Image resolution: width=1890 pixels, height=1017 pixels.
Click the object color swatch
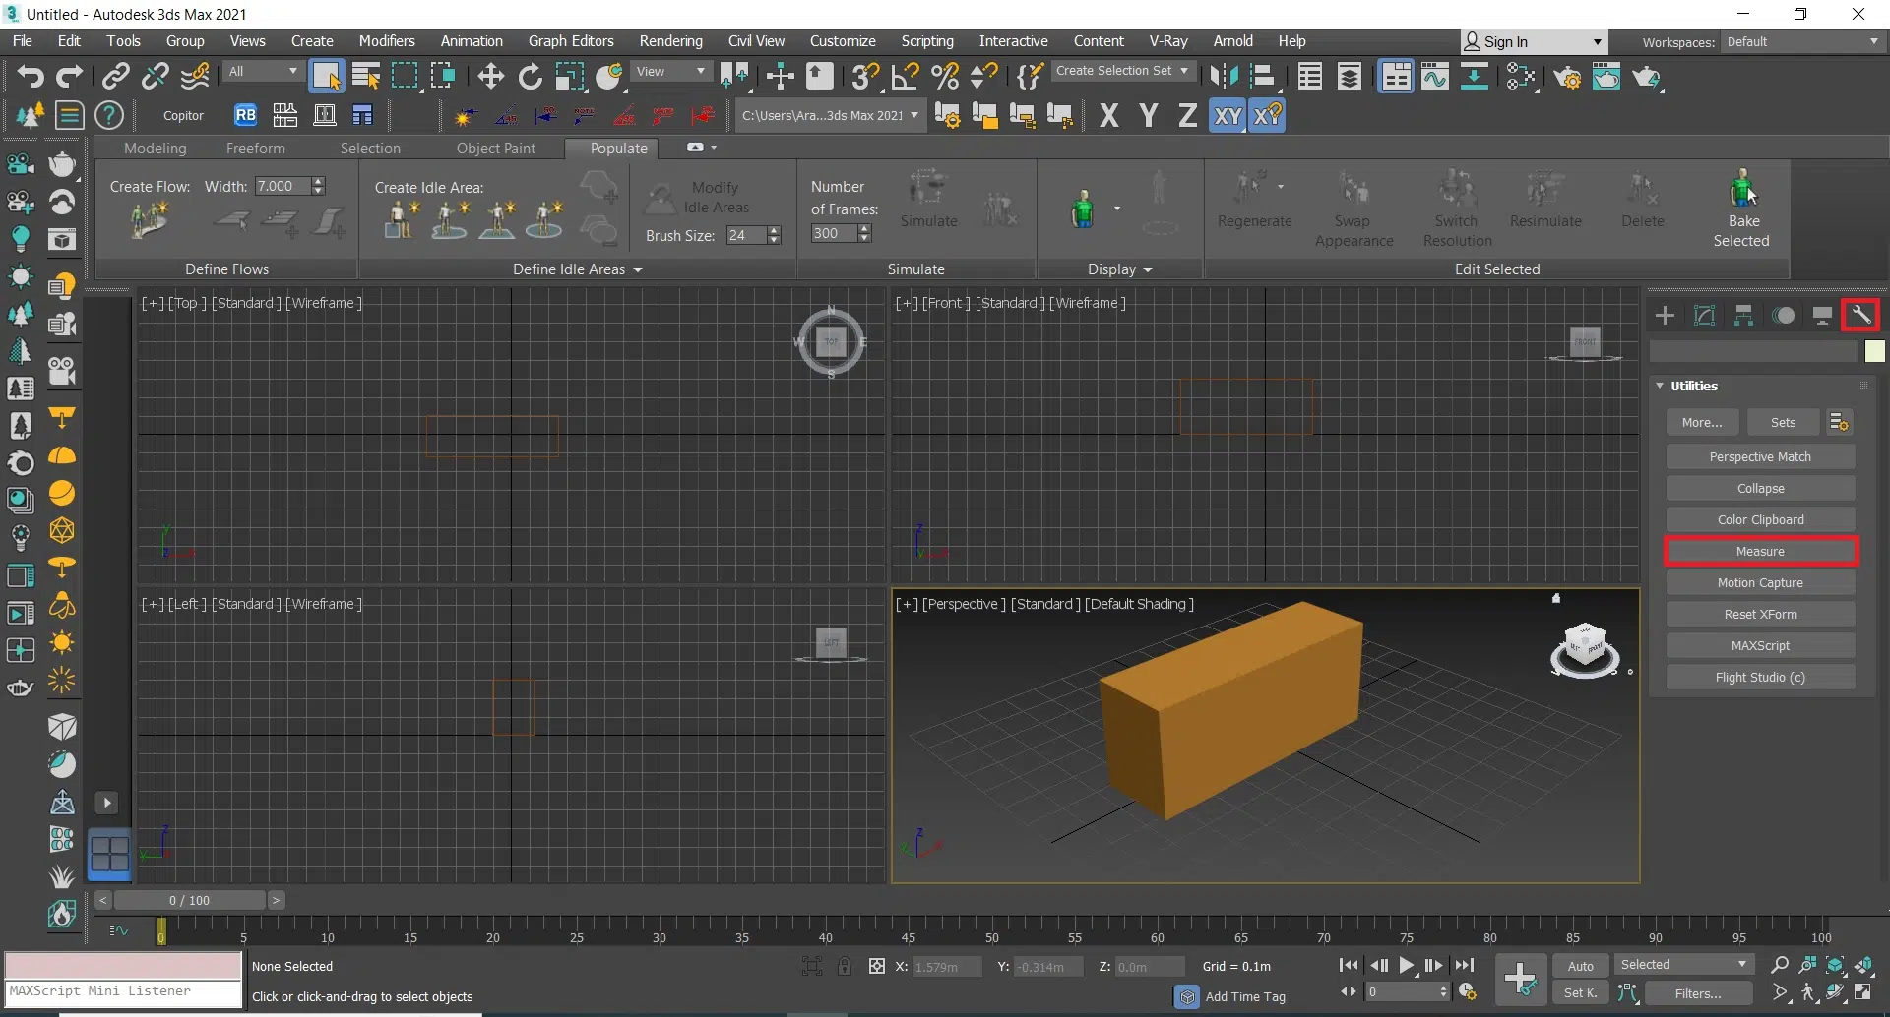[1874, 351]
